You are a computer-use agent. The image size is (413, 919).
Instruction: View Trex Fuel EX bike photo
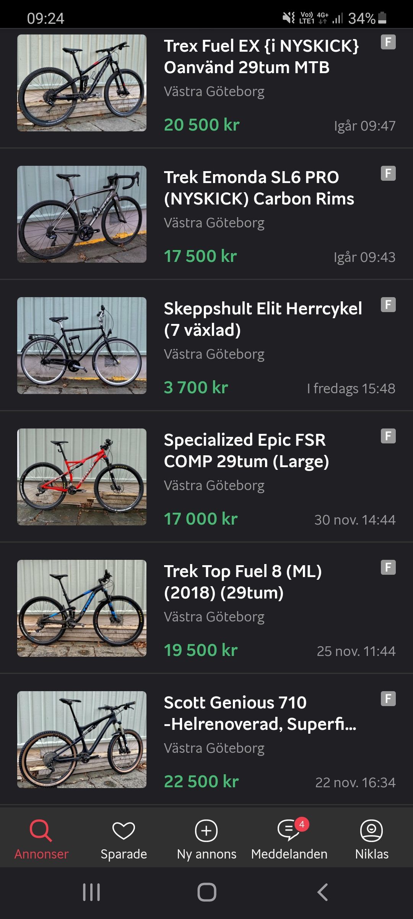82,83
